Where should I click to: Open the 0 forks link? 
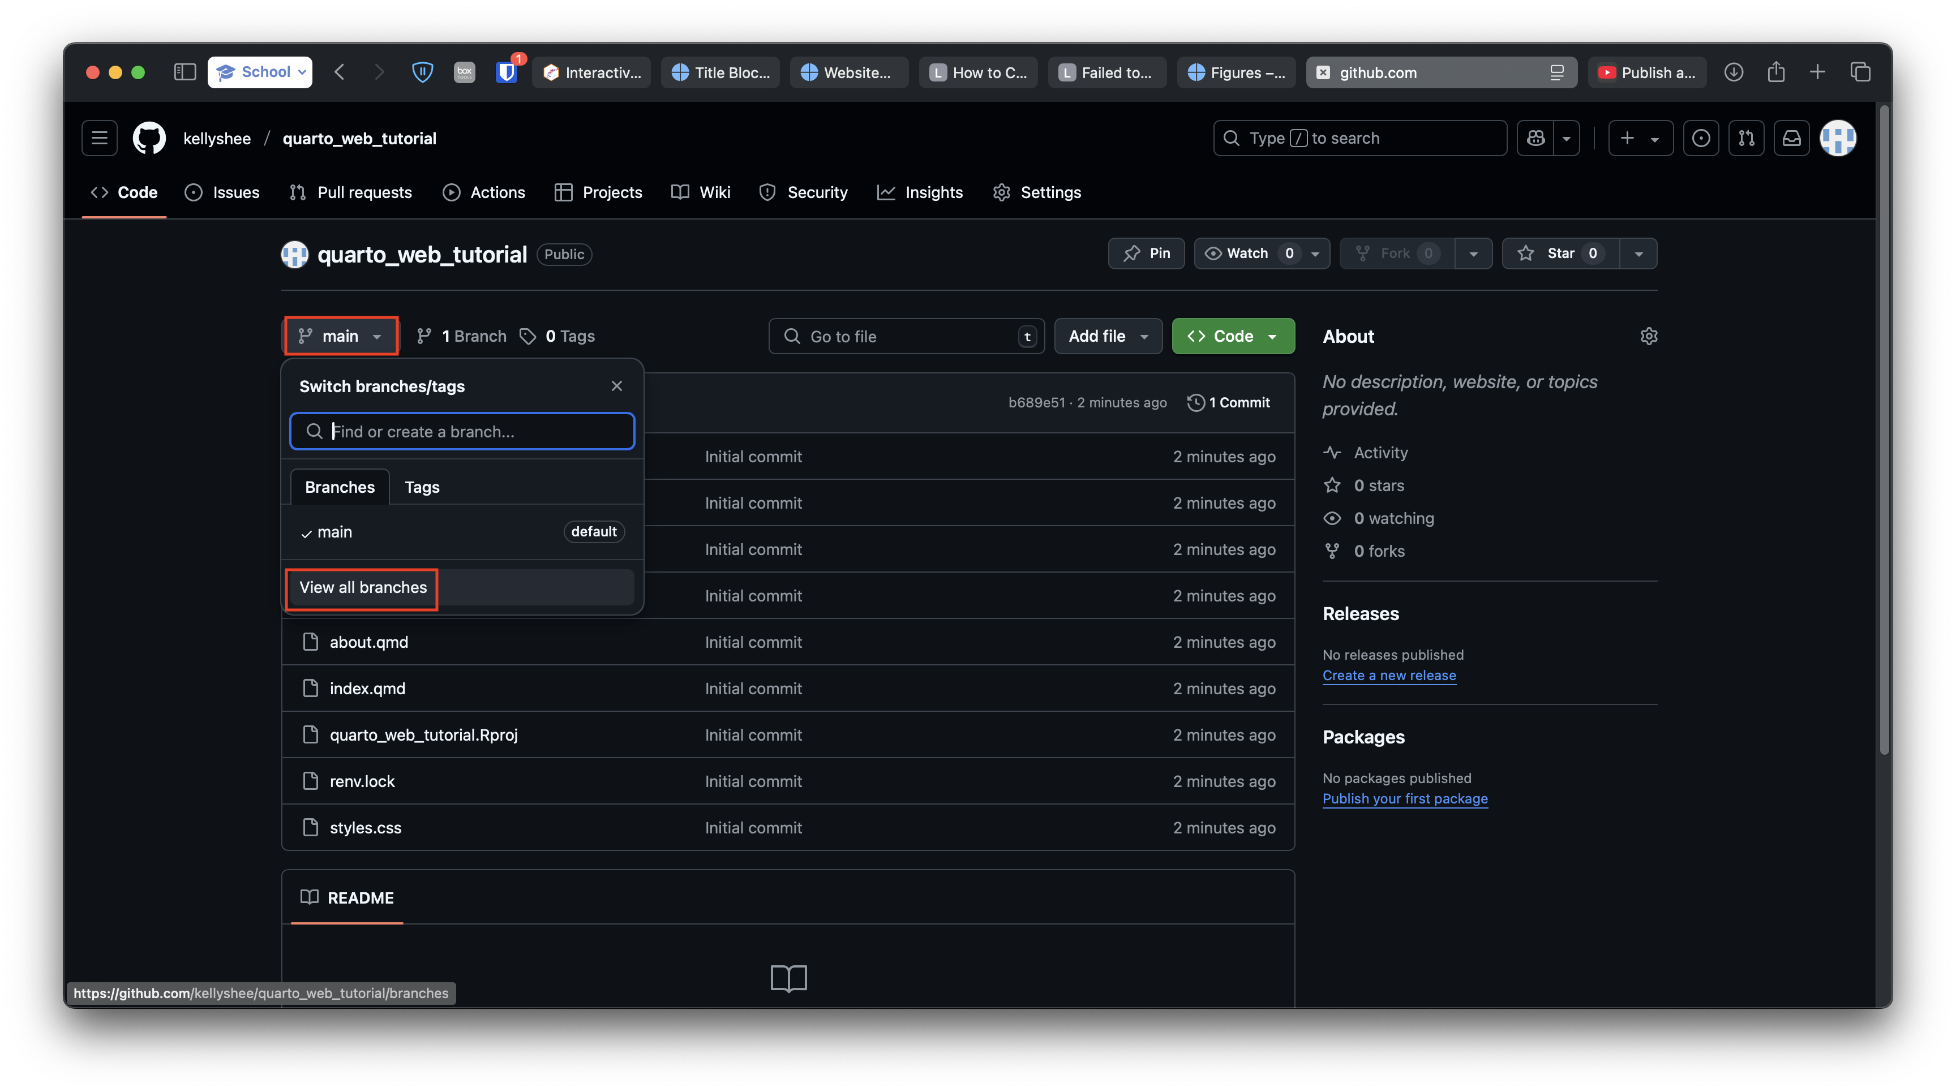click(1365, 551)
